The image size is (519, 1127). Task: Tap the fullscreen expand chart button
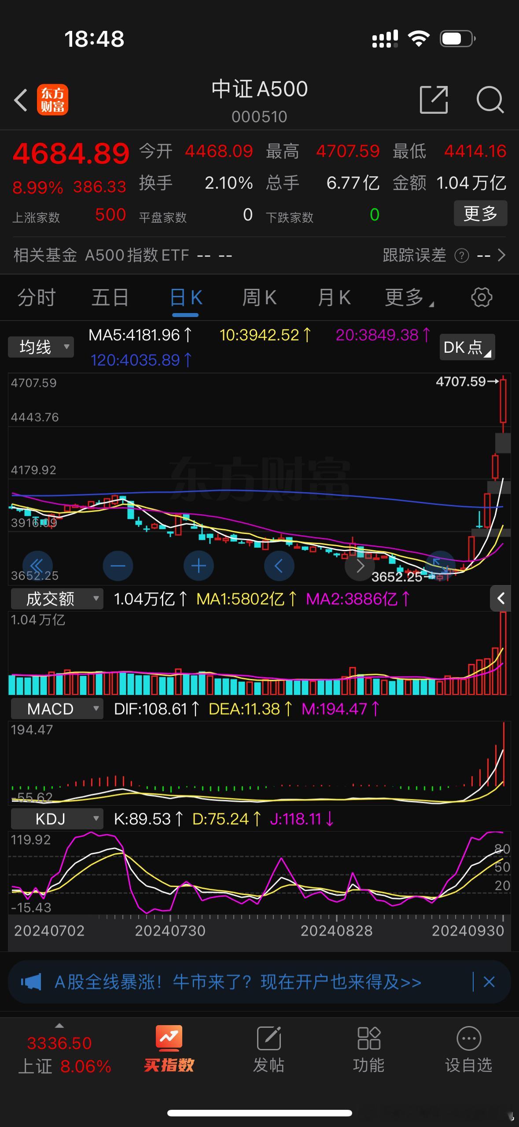pos(440,566)
